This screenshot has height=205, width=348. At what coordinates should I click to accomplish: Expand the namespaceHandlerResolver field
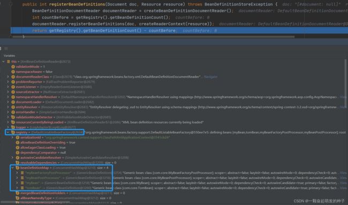click(8, 97)
